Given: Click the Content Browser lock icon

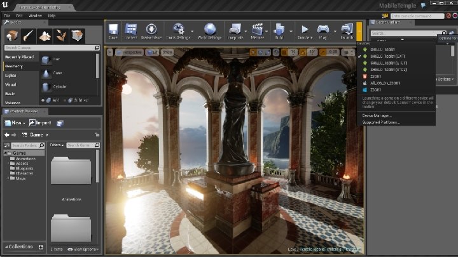Looking at the screenshot, I should click(97, 135).
